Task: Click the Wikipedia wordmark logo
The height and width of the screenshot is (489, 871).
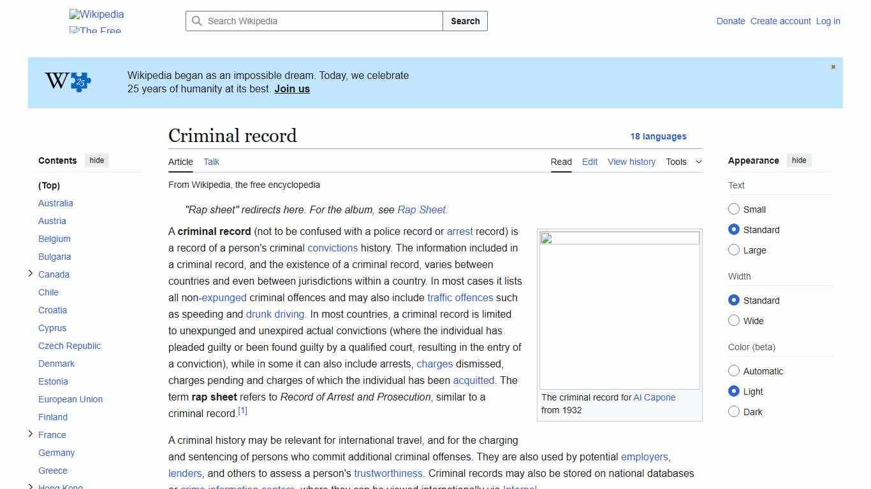Action: point(96,14)
